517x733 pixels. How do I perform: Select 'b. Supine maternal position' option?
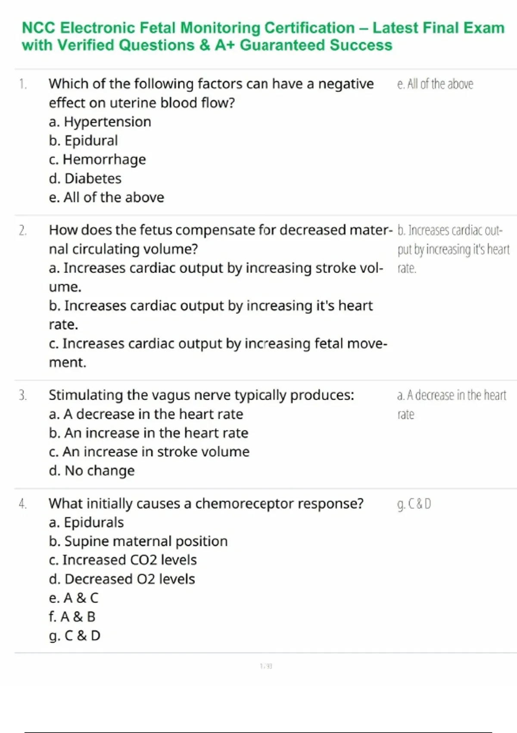click(x=138, y=541)
